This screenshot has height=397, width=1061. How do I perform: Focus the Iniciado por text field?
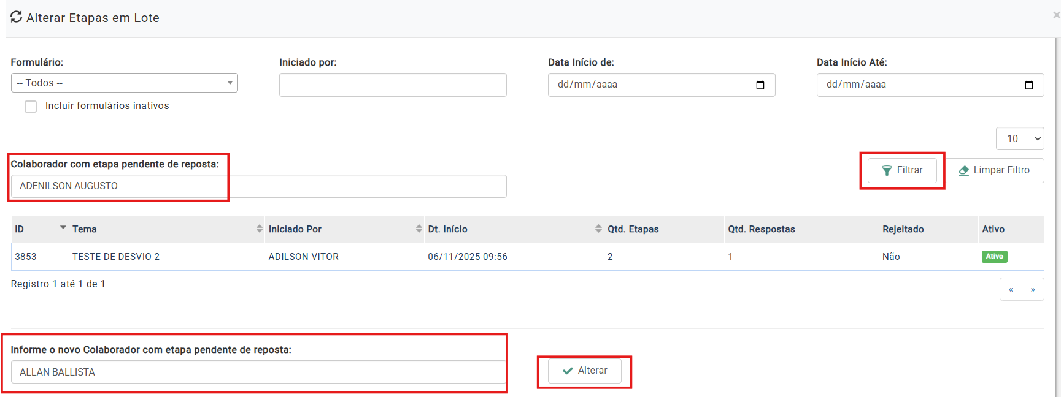pyautogui.click(x=393, y=85)
